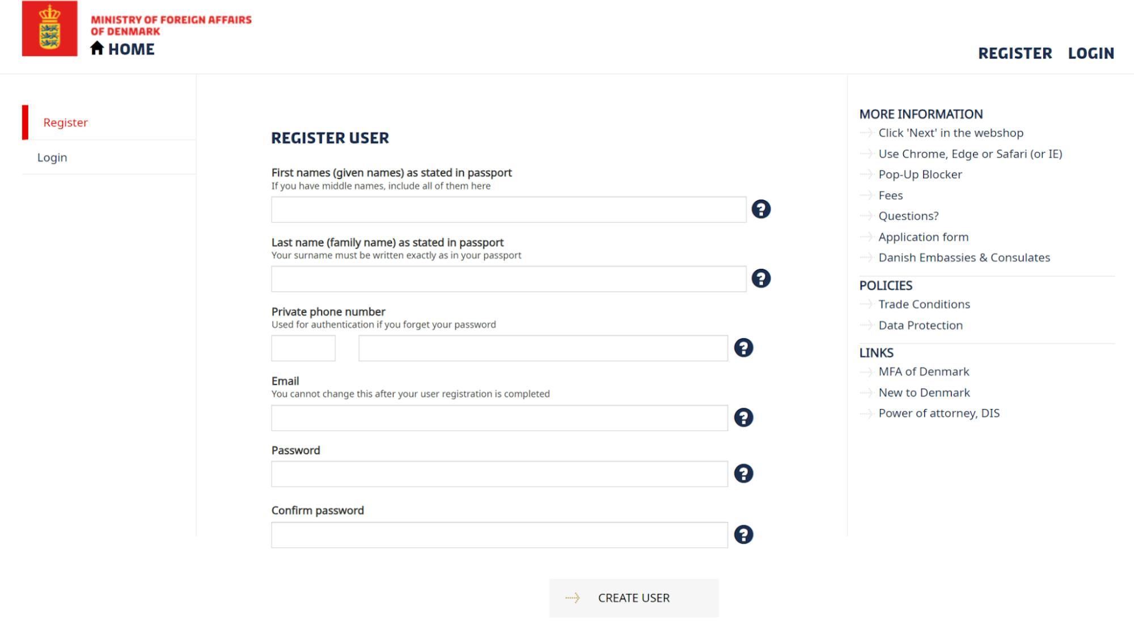Open the Power of attorney, DIS link
Screen dimensions: 1134x624
point(939,413)
